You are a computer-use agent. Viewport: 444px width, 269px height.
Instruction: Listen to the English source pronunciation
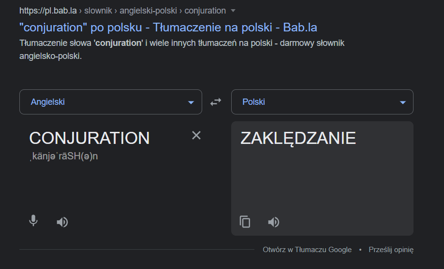click(62, 222)
